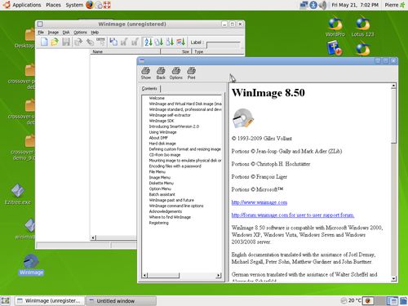Click the Format disk icon in WinImage's toolbar
Viewport: 408px width, 306px height.
coord(100,42)
